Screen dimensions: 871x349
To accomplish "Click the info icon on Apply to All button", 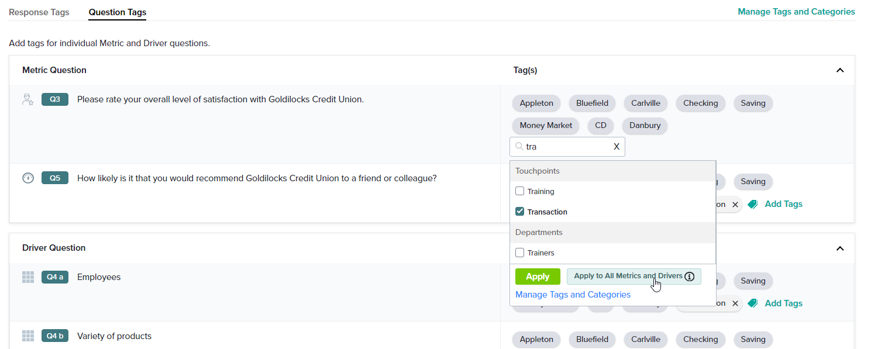I will 690,277.
